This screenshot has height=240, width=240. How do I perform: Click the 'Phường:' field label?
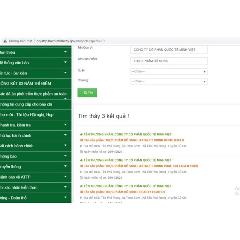83,80
